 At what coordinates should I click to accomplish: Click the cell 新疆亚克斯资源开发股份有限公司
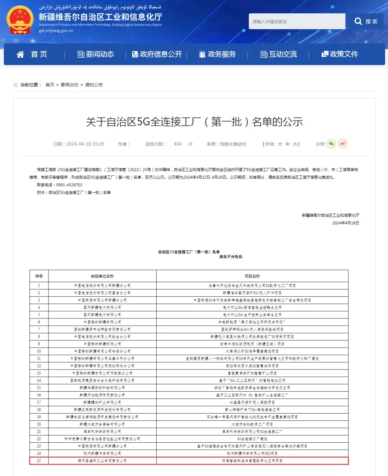[x=102, y=410]
